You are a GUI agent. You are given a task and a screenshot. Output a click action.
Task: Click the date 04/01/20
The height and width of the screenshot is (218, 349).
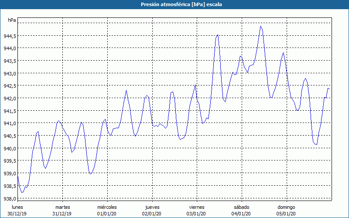(241, 214)
